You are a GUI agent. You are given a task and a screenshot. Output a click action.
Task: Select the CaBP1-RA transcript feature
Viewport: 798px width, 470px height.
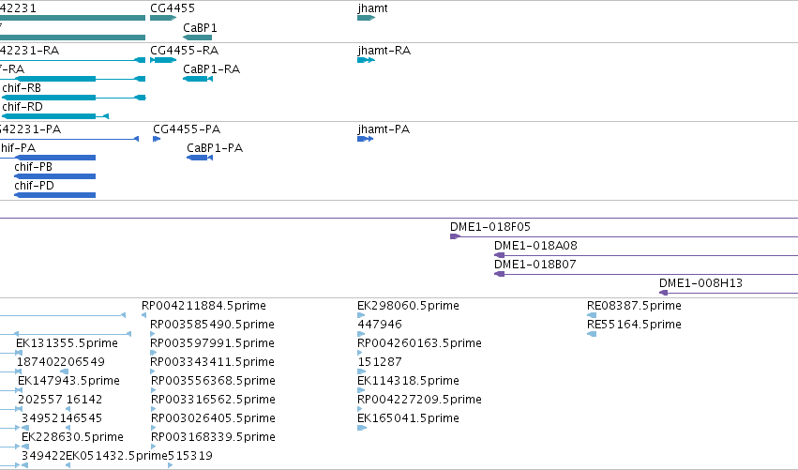tap(198, 79)
